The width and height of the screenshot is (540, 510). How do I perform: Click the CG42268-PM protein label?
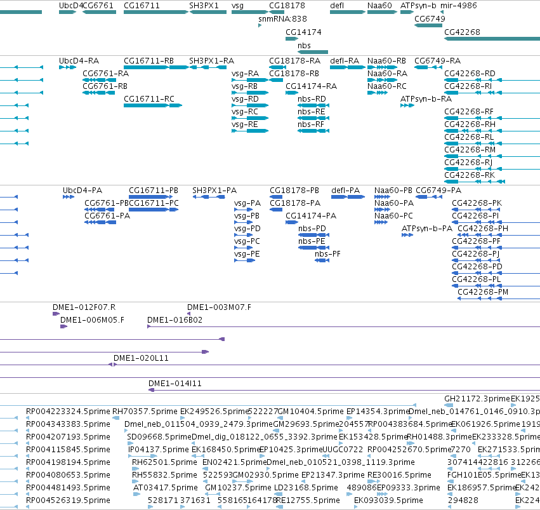pyautogui.click(x=483, y=292)
